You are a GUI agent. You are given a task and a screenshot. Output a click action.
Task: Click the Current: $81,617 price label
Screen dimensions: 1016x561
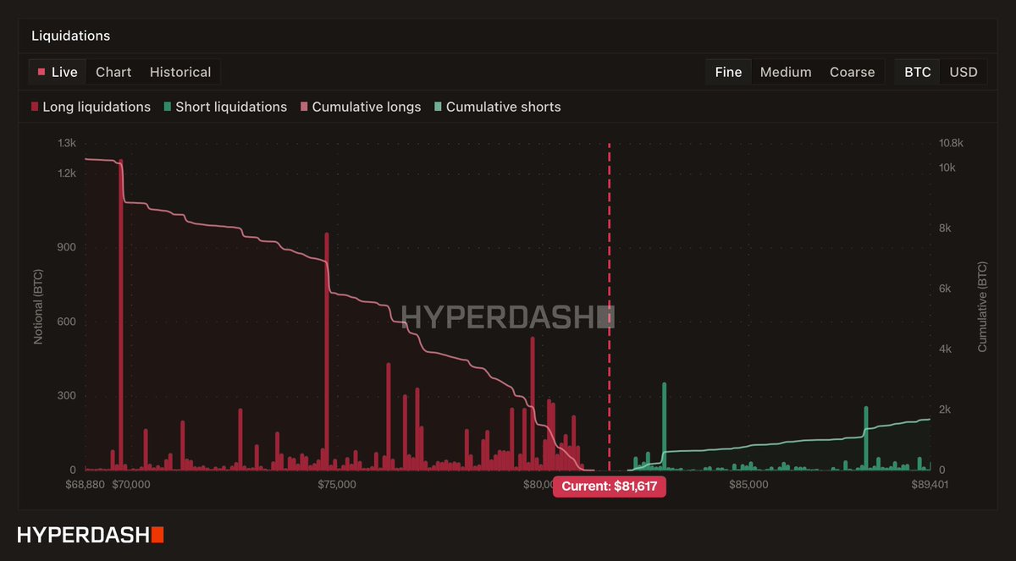pyautogui.click(x=610, y=487)
